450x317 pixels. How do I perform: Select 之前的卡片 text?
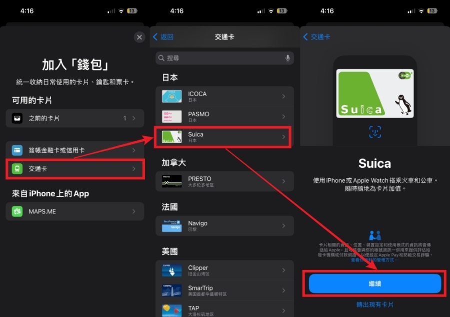click(44, 118)
